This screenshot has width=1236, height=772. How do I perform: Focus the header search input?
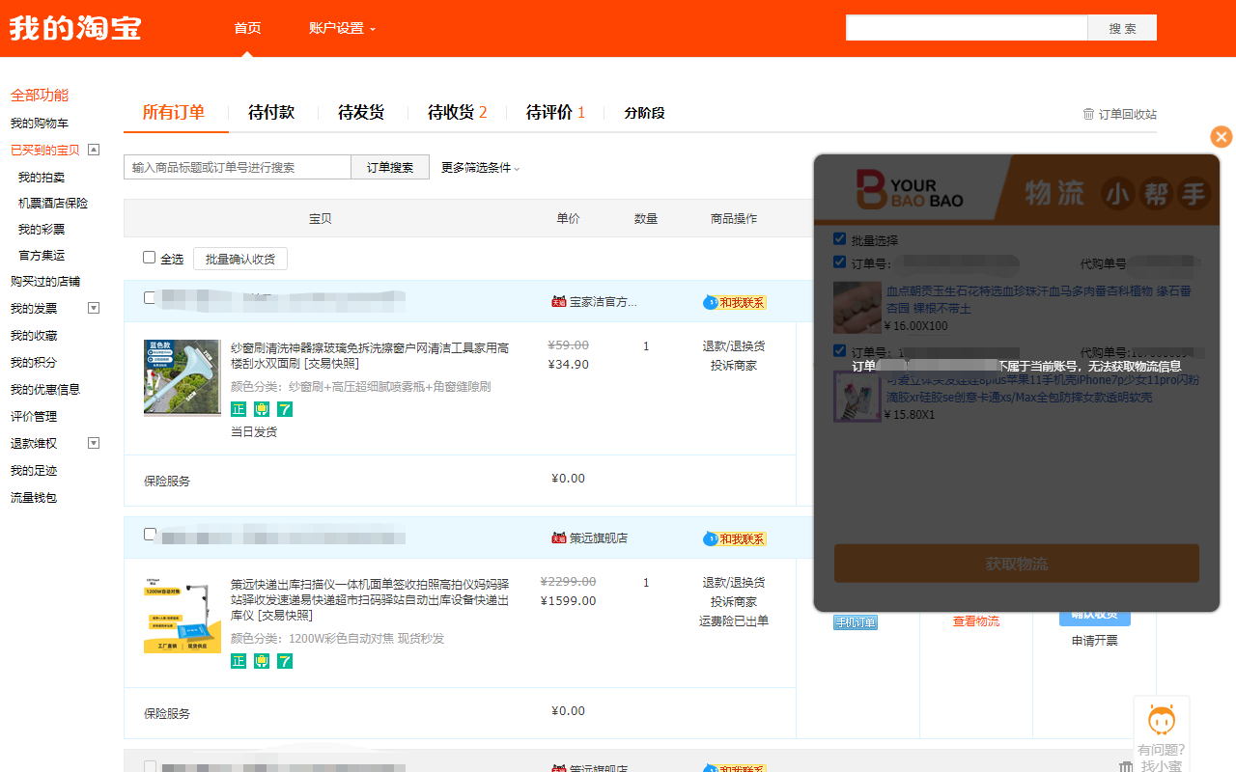(x=967, y=28)
